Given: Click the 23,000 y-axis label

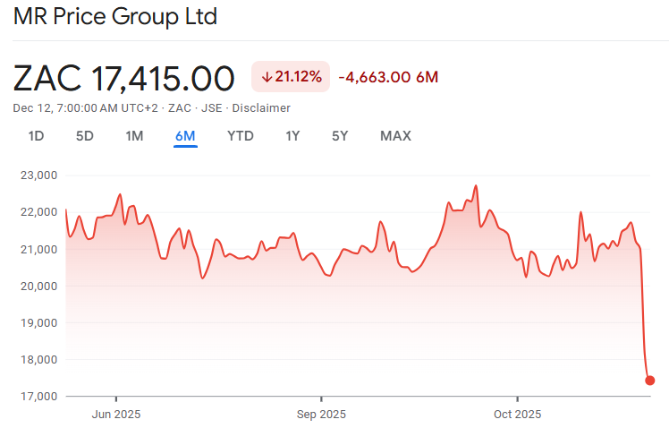Looking at the screenshot, I should (x=38, y=175).
